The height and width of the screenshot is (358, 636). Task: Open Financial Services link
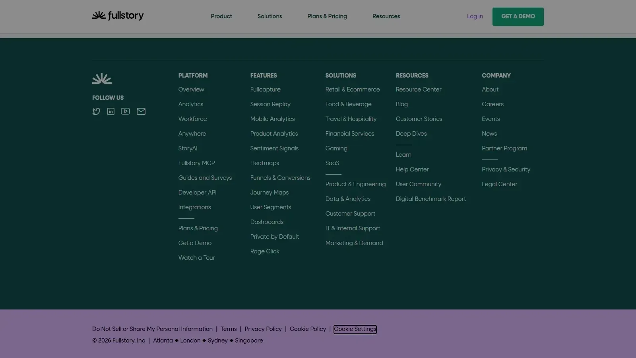[350, 134]
